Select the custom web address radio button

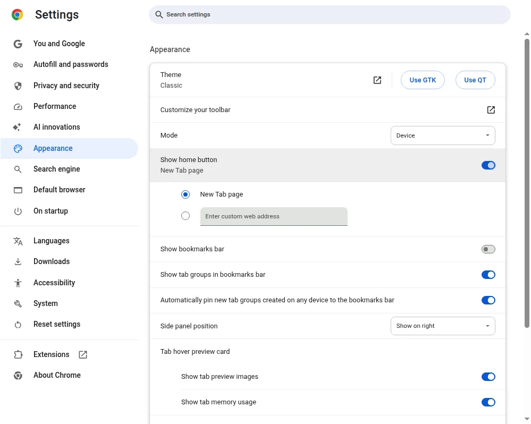(x=186, y=216)
